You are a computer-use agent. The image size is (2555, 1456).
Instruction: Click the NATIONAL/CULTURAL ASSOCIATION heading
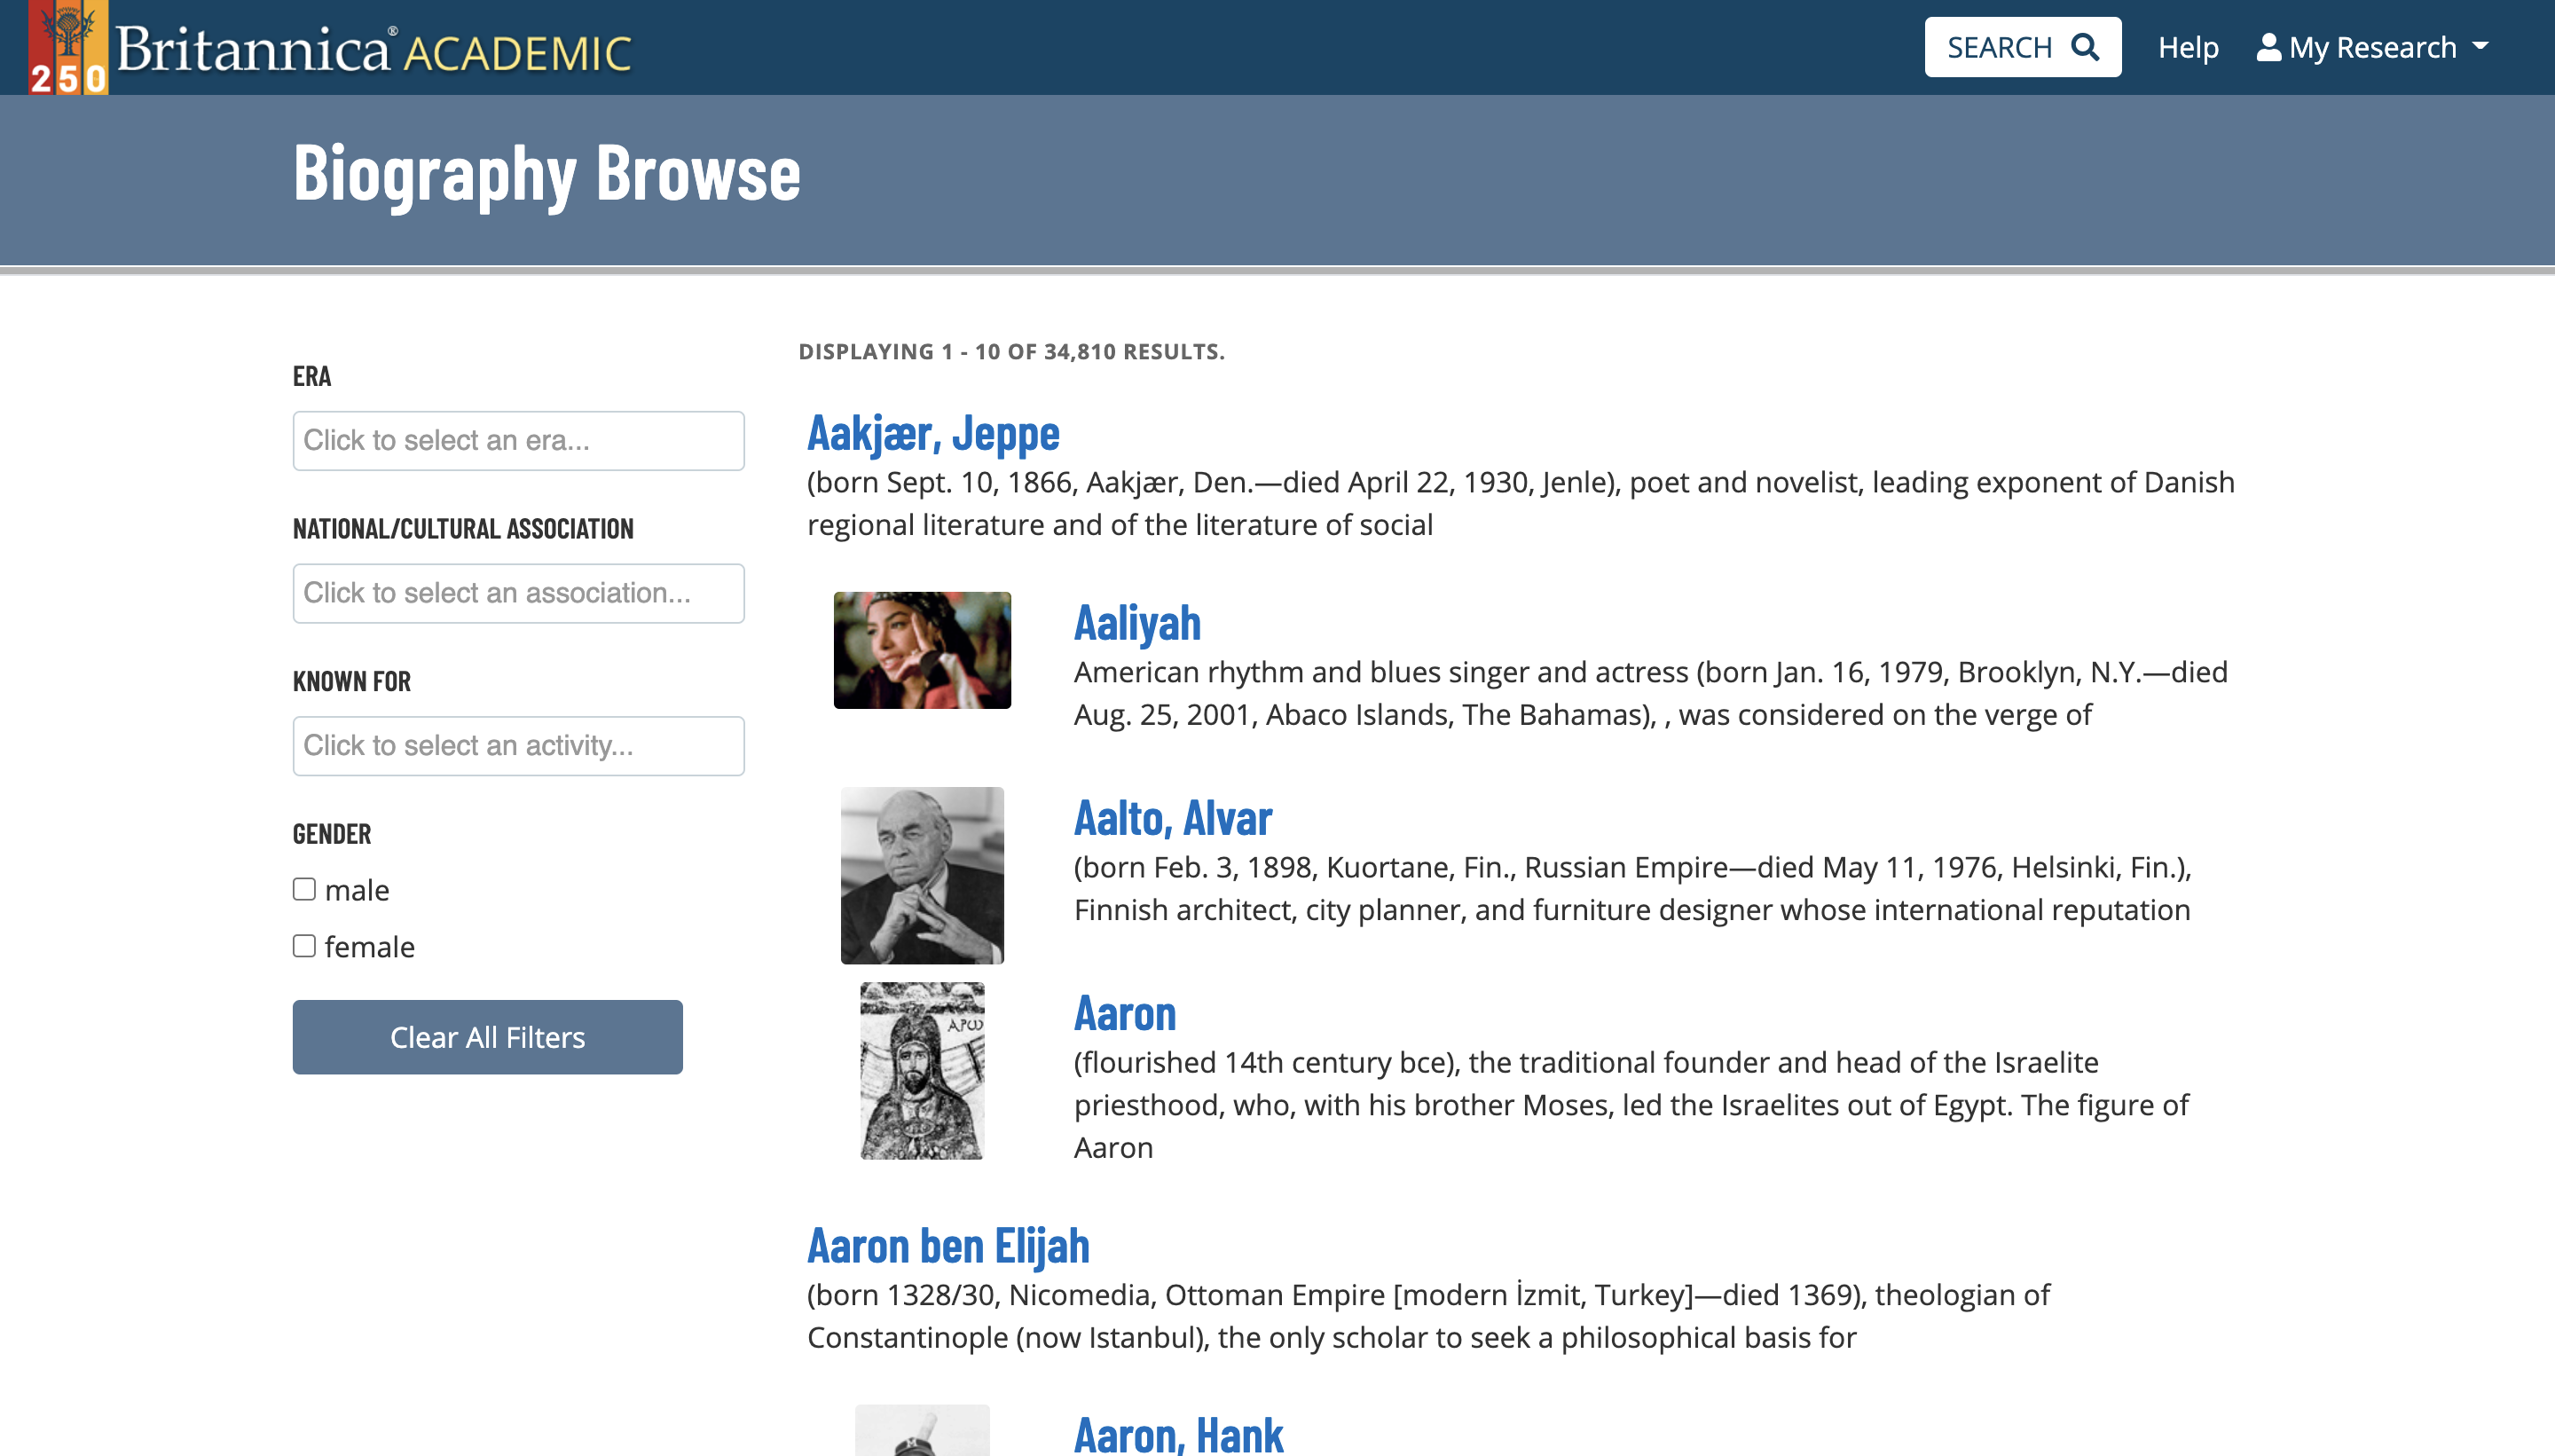pyautogui.click(x=463, y=529)
